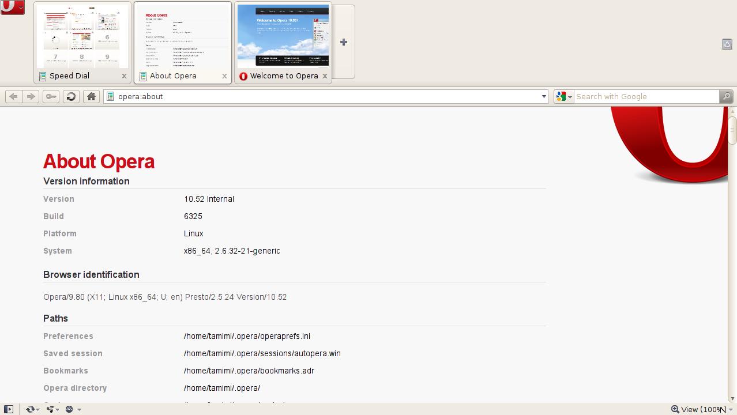The image size is (737, 415).
Task: Click the Opera Unite icon
Action: click(x=50, y=409)
